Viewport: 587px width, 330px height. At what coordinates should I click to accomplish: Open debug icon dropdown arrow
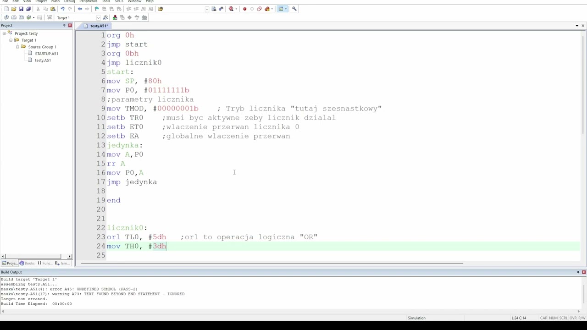click(236, 9)
